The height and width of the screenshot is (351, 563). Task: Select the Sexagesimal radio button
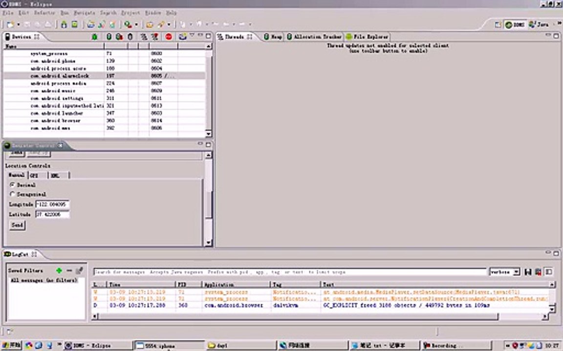(x=13, y=194)
